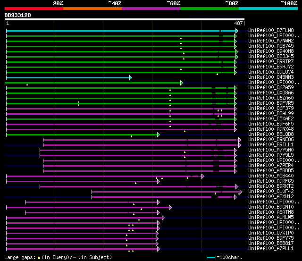The width and height of the screenshot is (302, 261).
Task: Select the purple B9RKT2 alignment bar
Action: pyautogui.click(x=138, y=186)
